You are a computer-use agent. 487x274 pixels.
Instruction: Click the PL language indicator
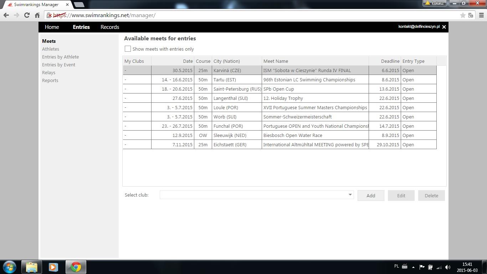point(396,266)
